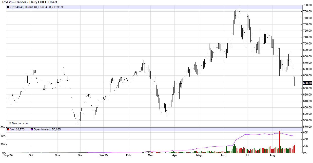The image size is (313, 163).
Task: Click the Nov date axis label
Action: pos(57,155)
